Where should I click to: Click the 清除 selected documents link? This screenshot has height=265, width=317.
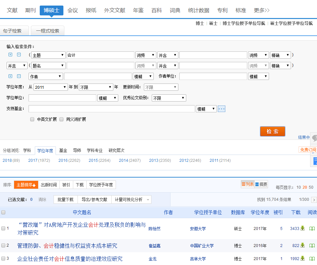pos(42,199)
